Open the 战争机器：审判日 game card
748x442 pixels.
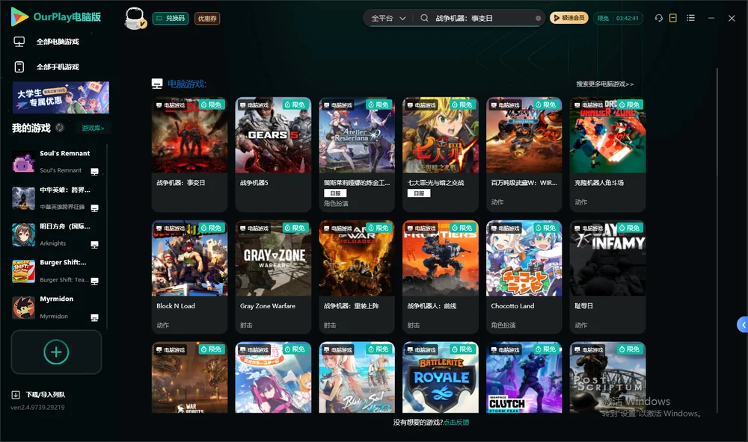pos(189,155)
